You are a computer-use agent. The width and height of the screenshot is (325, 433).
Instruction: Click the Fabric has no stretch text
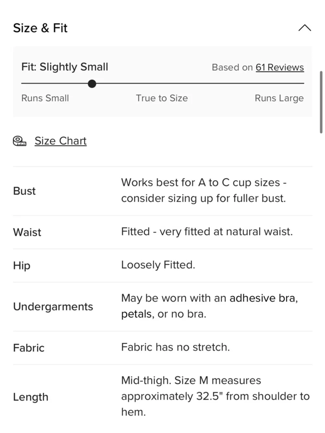(x=175, y=347)
